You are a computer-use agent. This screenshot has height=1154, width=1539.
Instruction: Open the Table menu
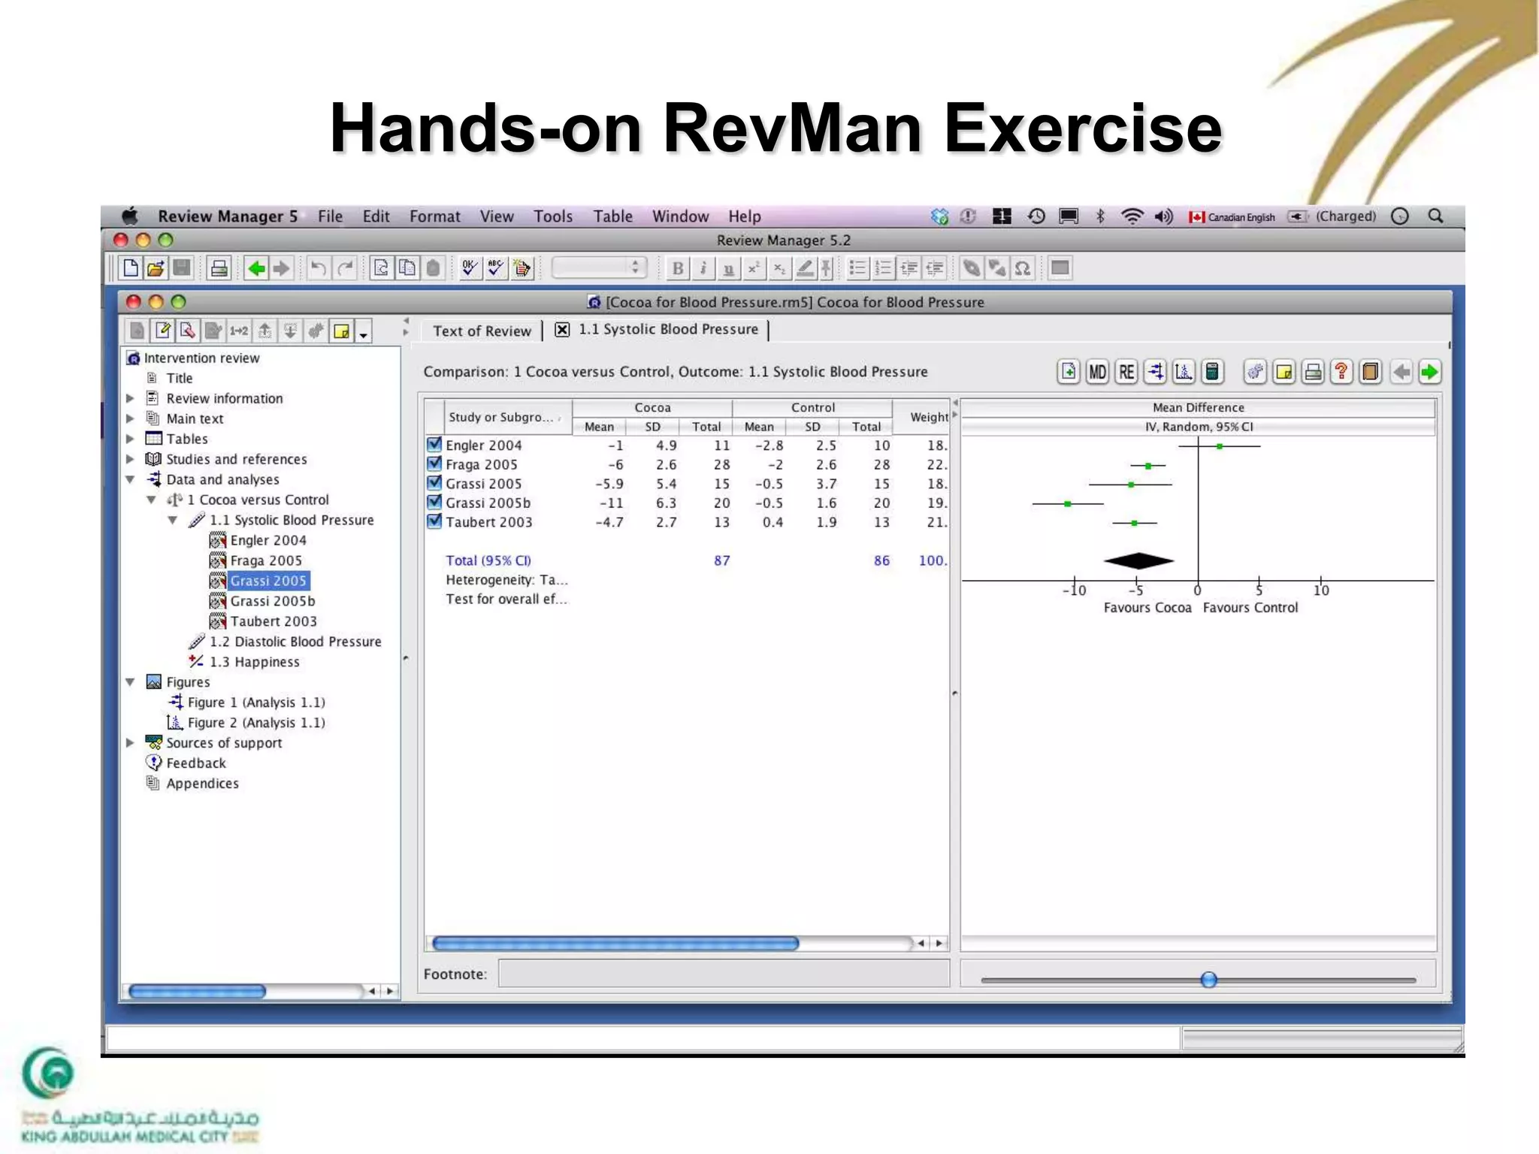tap(612, 216)
